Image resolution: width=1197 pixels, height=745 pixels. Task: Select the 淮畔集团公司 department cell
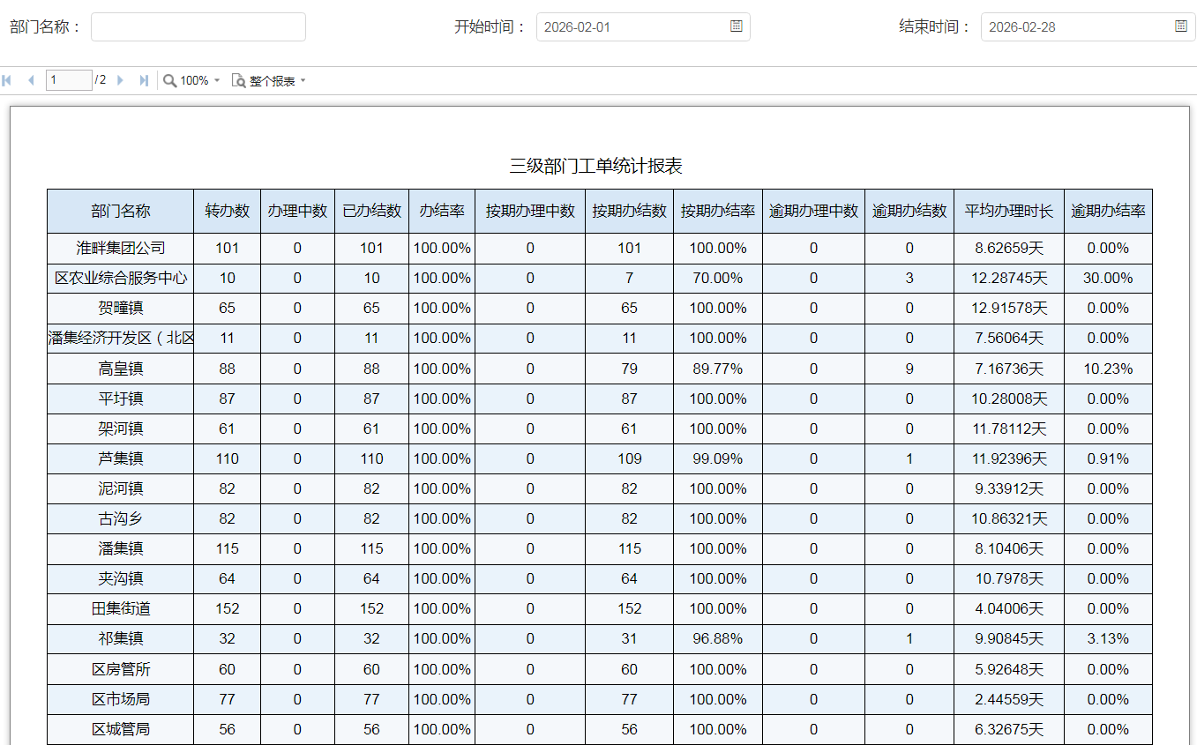[x=120, y=248]
